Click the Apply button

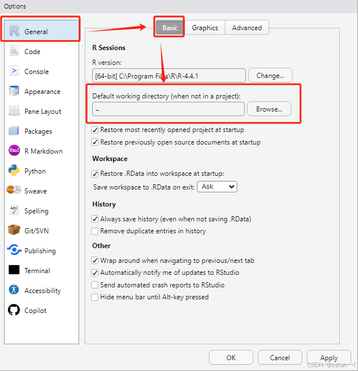point(329,357)
